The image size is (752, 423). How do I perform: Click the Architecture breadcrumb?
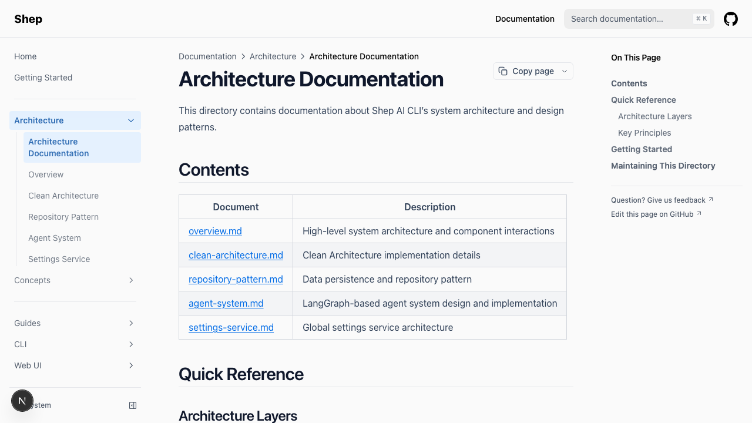pos(273,56)
